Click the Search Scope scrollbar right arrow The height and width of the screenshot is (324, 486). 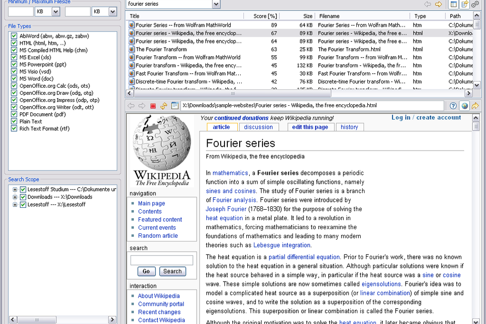[x=112, y=319]
